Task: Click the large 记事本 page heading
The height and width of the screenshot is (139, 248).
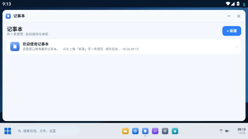Action: pos(15,29)
